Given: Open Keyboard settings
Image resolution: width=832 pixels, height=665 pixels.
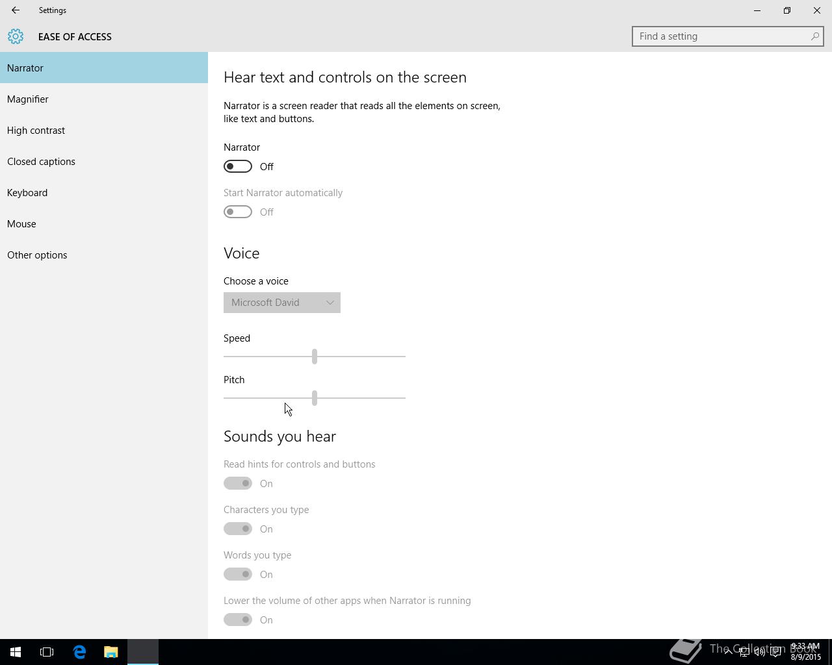Looking at the screenshot, I should (104, 192).
